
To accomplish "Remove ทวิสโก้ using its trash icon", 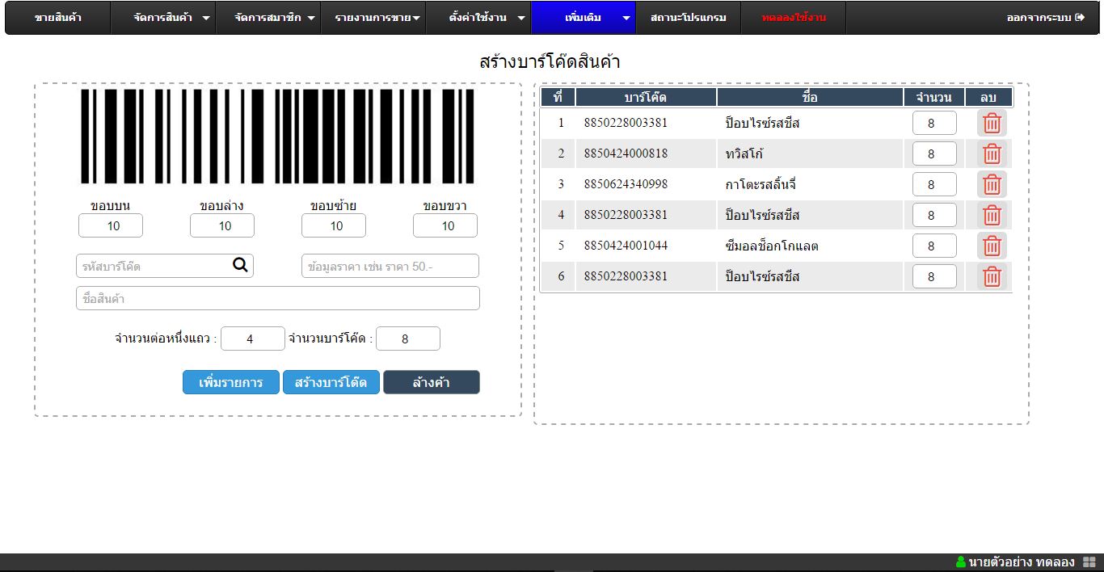I will [992, 154].
